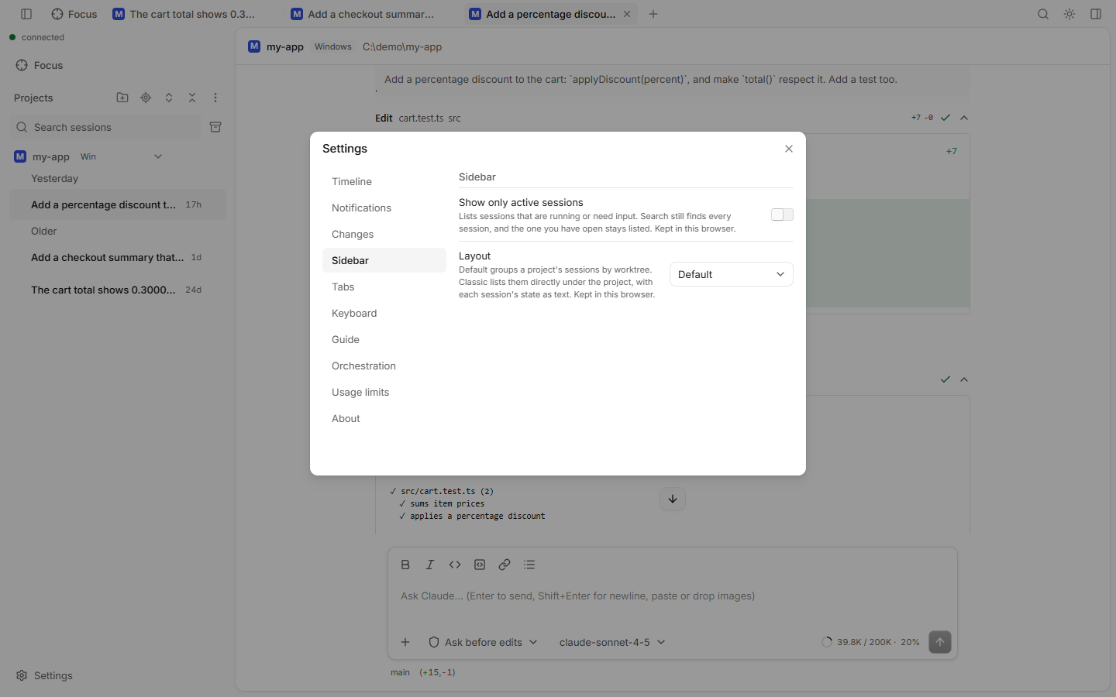Click the Ask Claude message input
Image resolution: width=1116 pixels, height=697 pixels.
click(x=673, y=596)
